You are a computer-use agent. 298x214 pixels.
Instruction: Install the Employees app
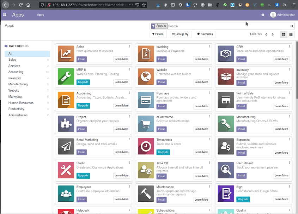point(81,199)
